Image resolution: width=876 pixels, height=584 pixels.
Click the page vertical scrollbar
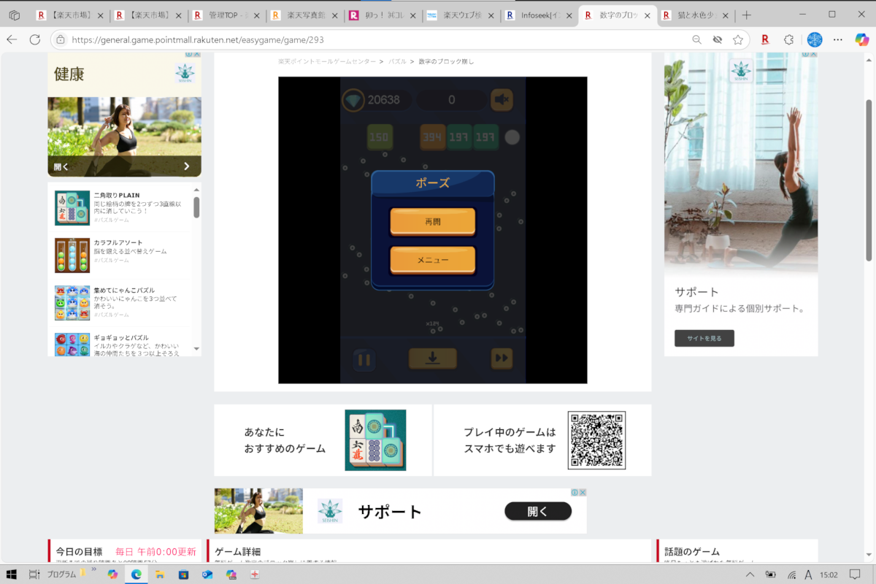click(869, 179)
